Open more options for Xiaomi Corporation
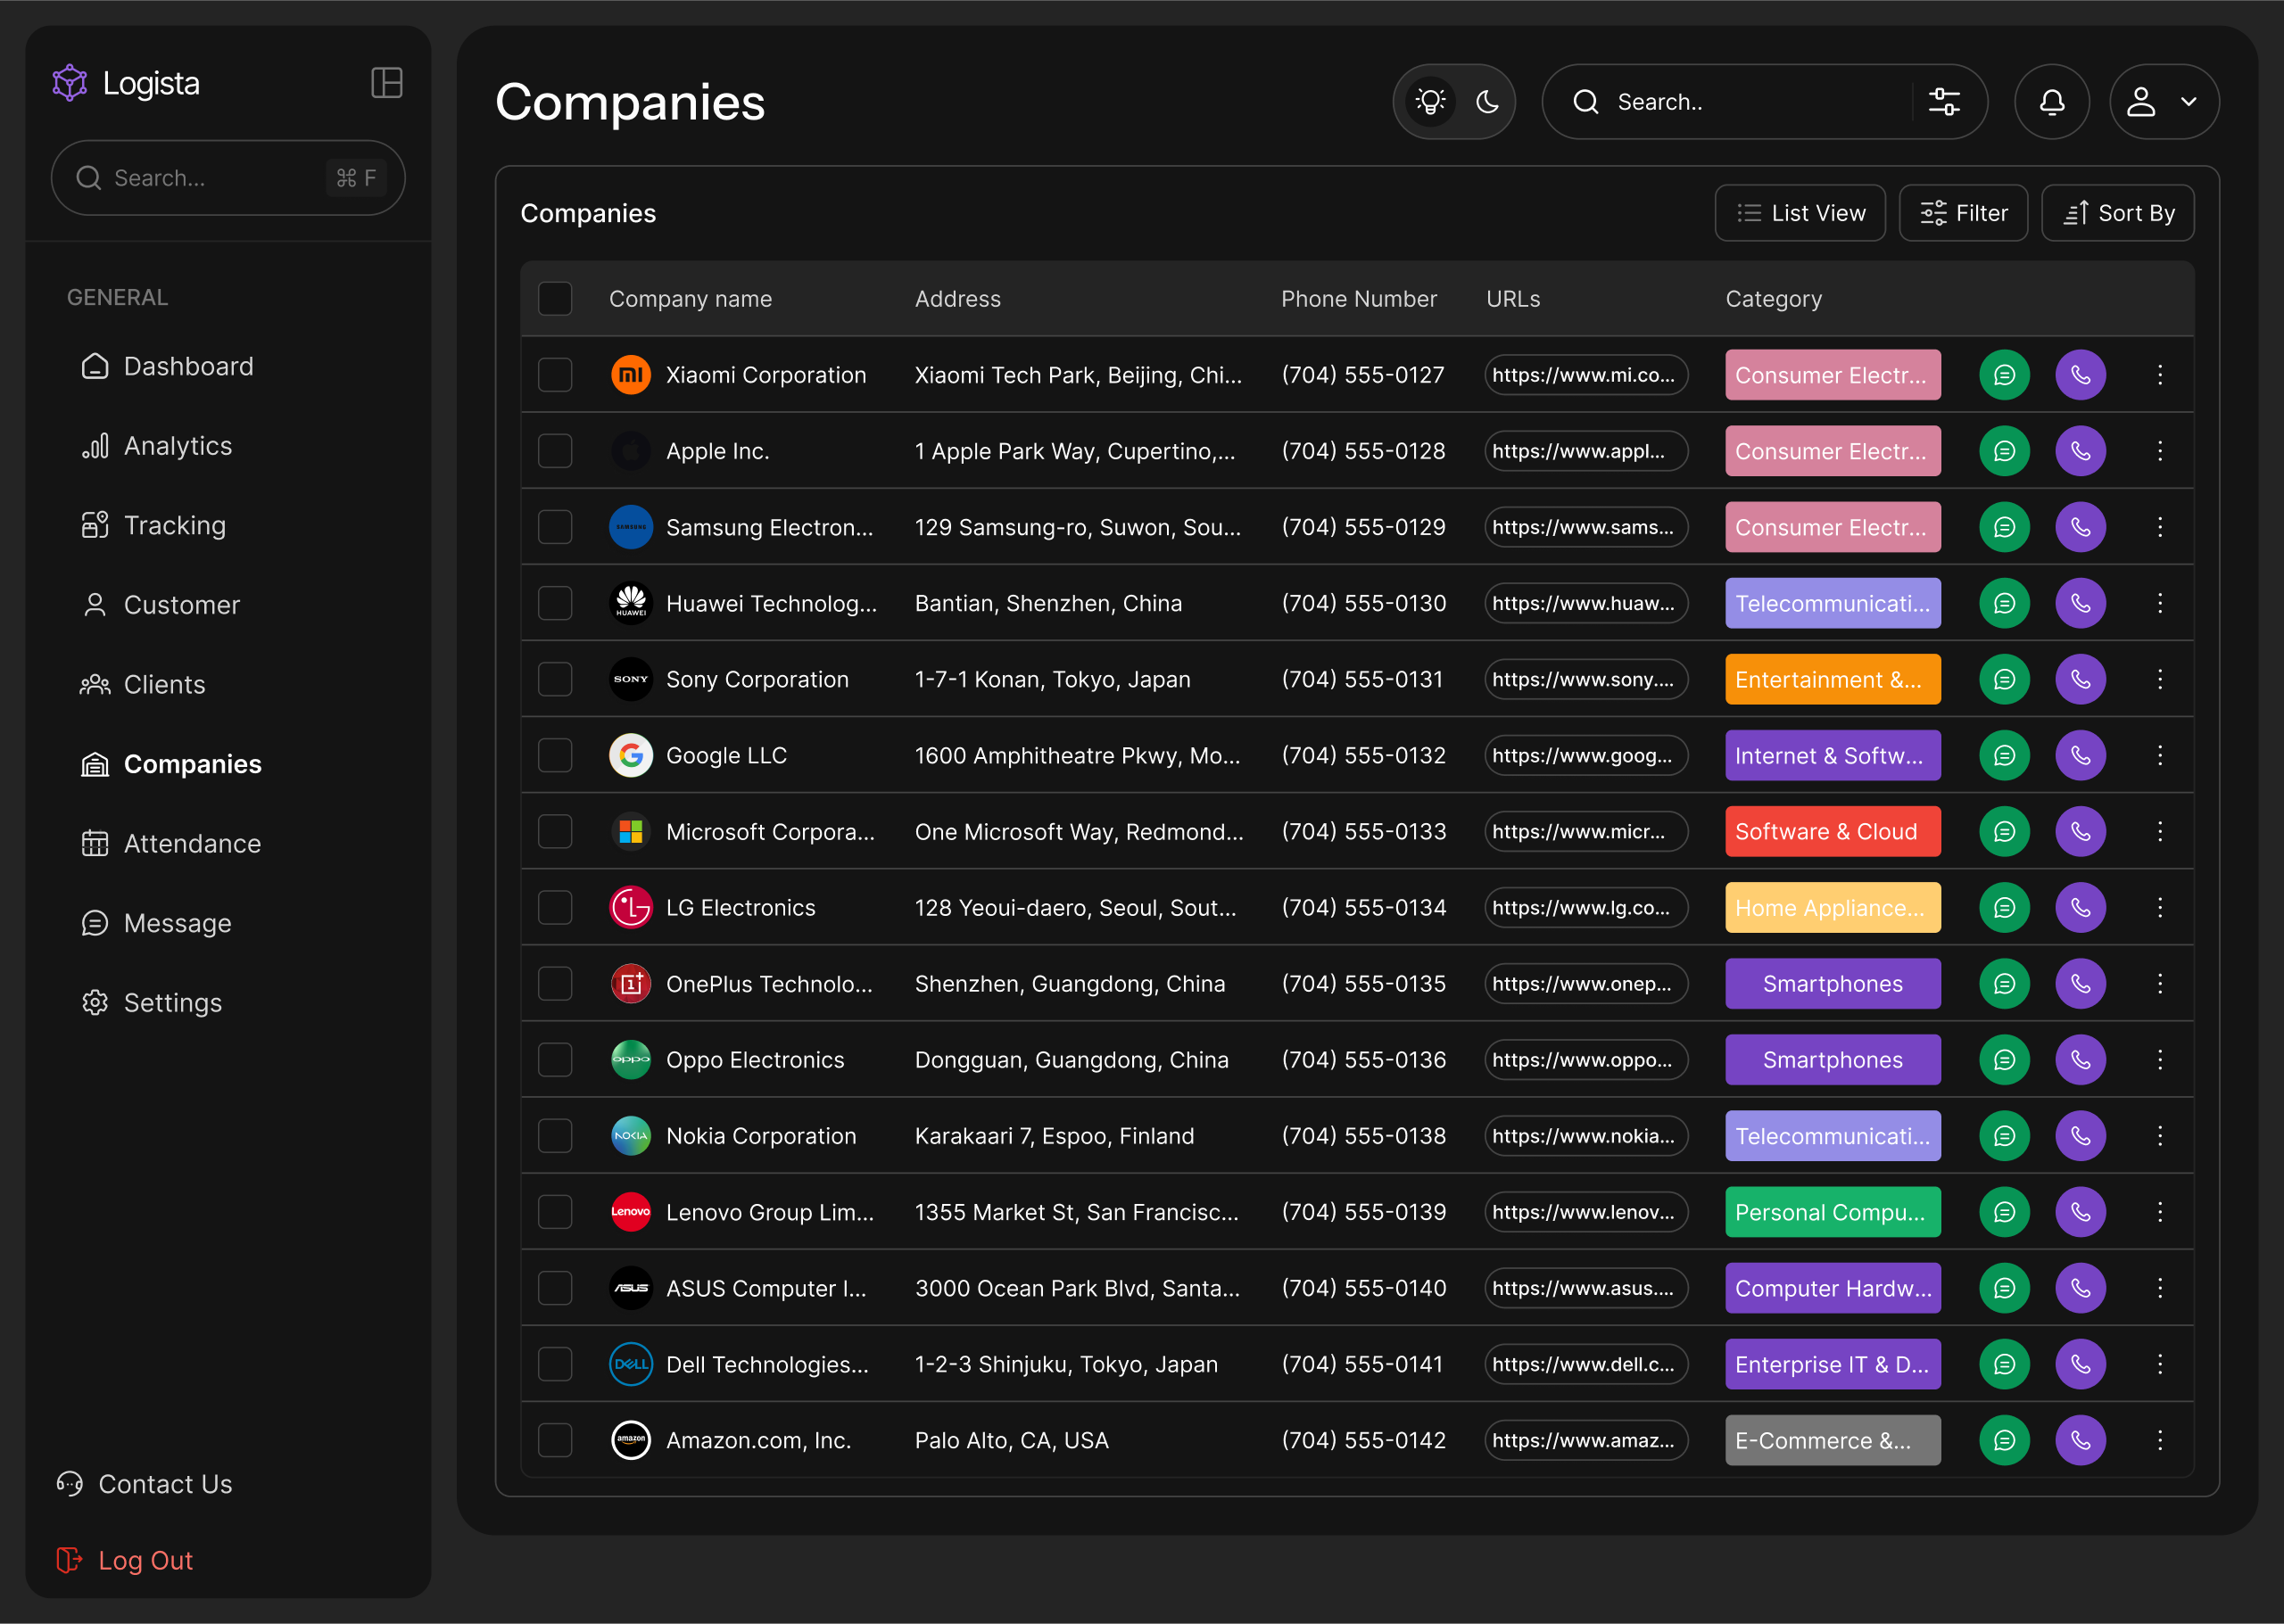The height and width of the screenshot is (1624, 2284). 2159,375
